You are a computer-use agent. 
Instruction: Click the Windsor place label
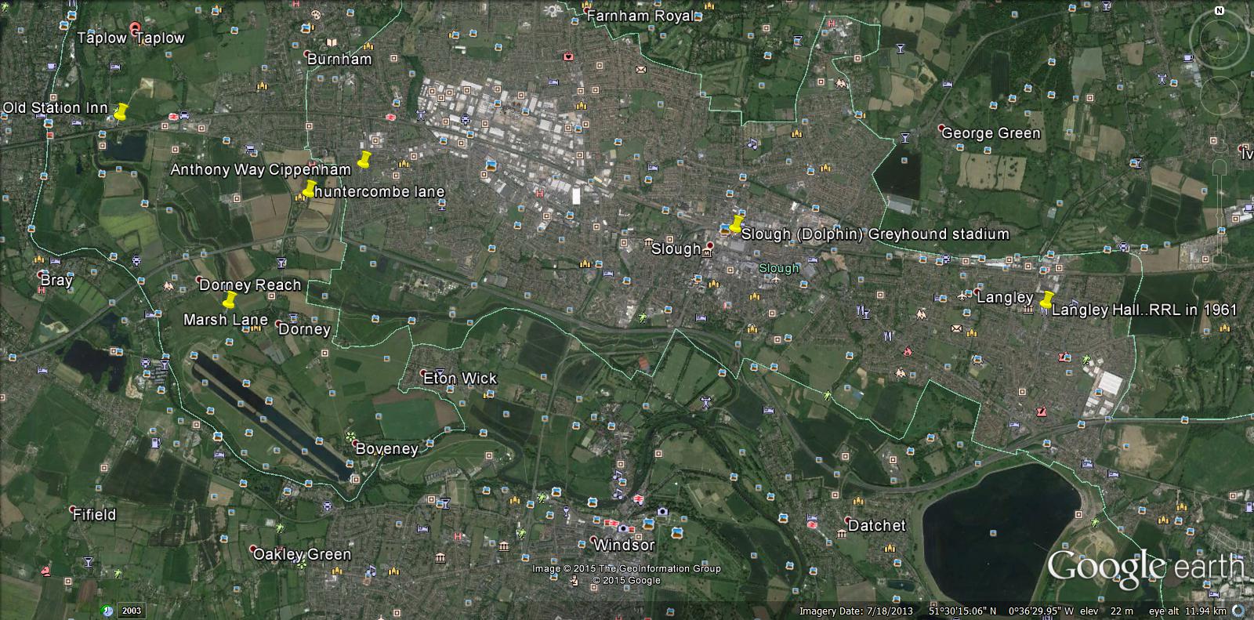tap(623, 545)
